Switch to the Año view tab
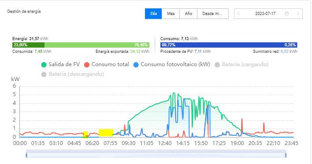Screen dimensions: 312x164 [x=188, y=14]
